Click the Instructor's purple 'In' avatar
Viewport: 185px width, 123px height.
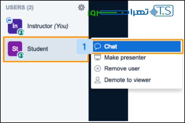click(15, 26)
